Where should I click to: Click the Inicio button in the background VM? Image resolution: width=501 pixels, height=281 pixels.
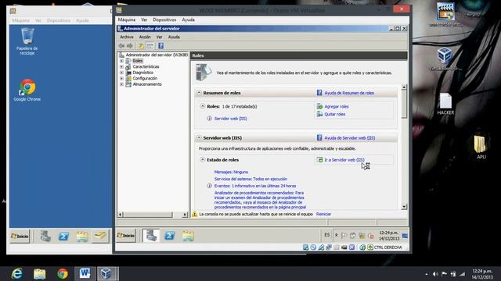(x=20, y=237)
